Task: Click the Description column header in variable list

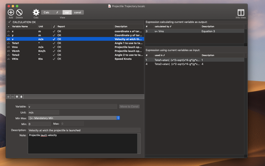Action: click(x=129, y=26)
